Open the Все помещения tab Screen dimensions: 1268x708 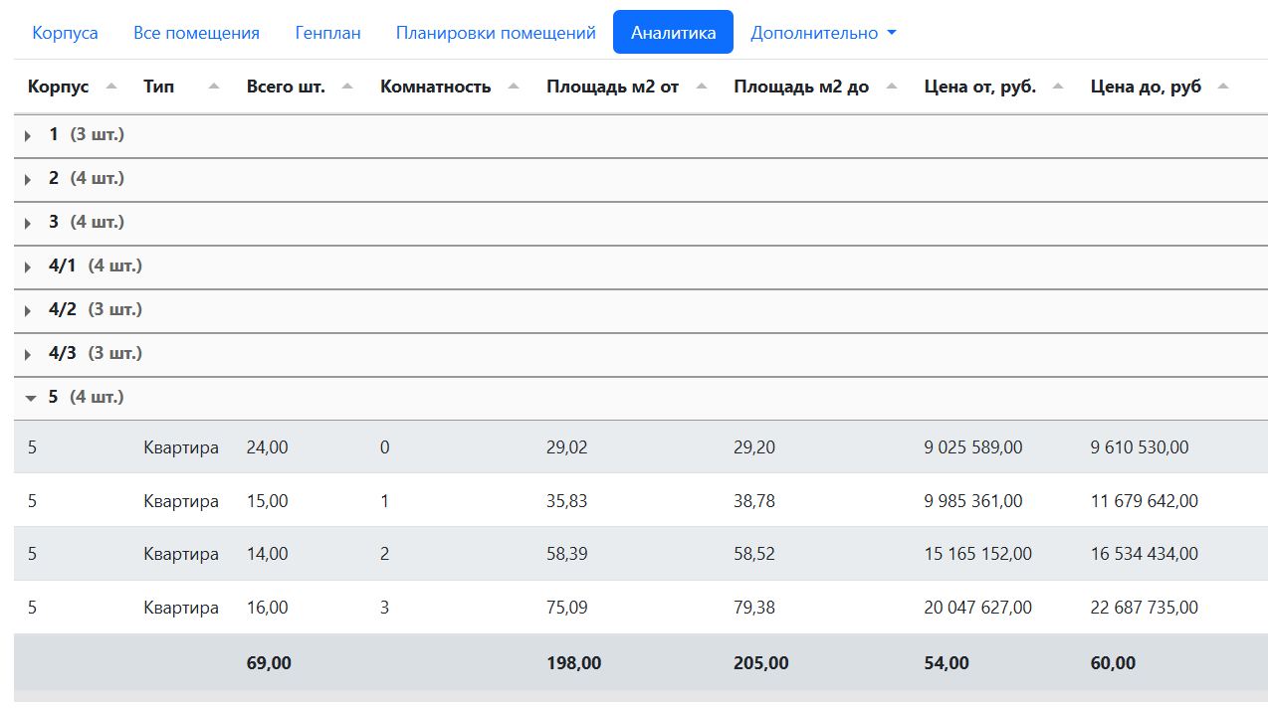pyautogui.click(x=196, y=33)
